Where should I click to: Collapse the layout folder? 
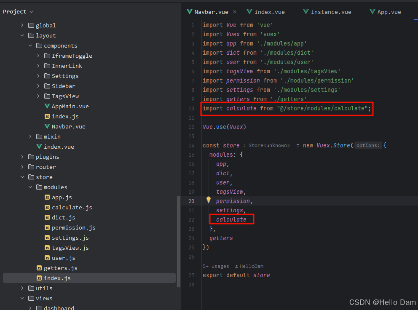[22, 35]
